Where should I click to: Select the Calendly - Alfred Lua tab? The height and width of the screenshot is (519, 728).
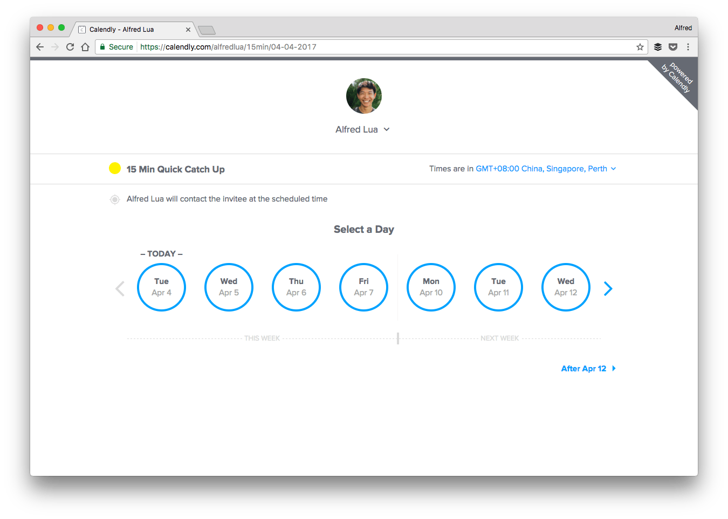[x=133, y=30]
